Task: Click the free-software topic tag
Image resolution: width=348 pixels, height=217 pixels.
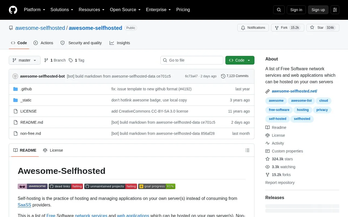Action: pyautogui.click(x=279, y=110)
